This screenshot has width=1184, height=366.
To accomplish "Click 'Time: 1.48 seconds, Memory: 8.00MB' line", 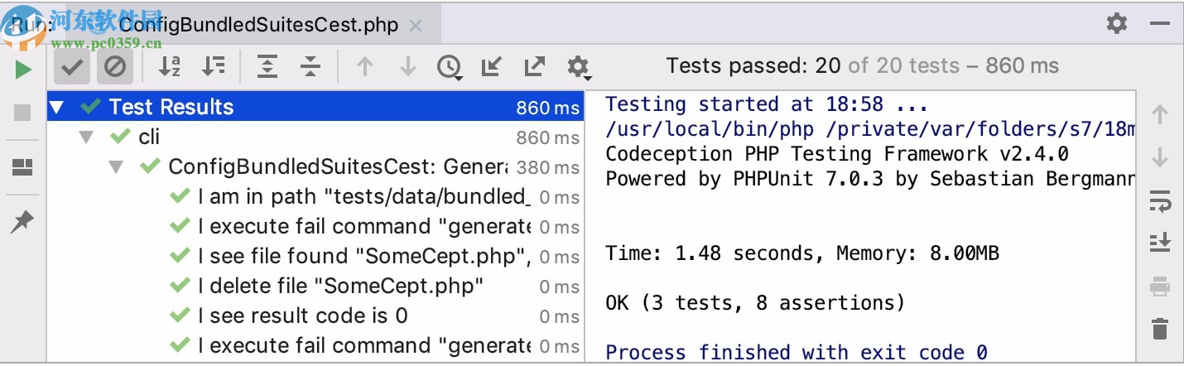I will pyautogui.click(x=802, y=253).
